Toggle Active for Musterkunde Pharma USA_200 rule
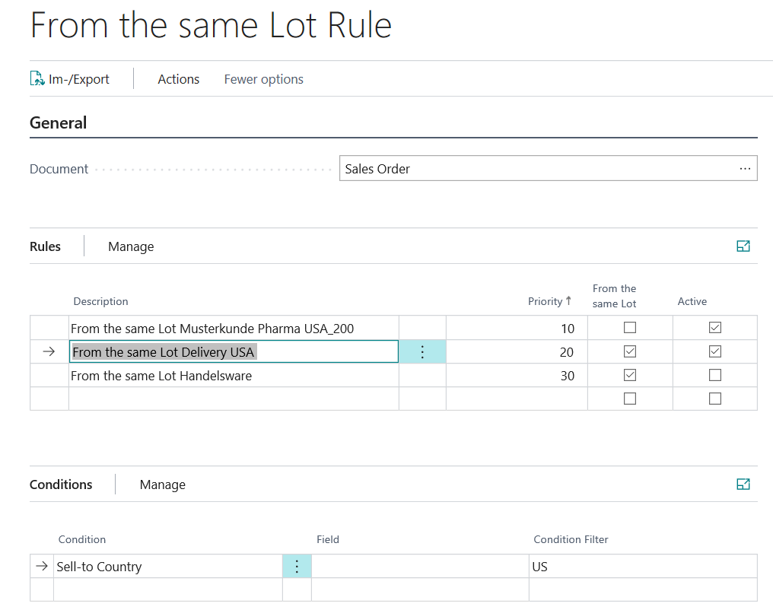 point(715,328)
